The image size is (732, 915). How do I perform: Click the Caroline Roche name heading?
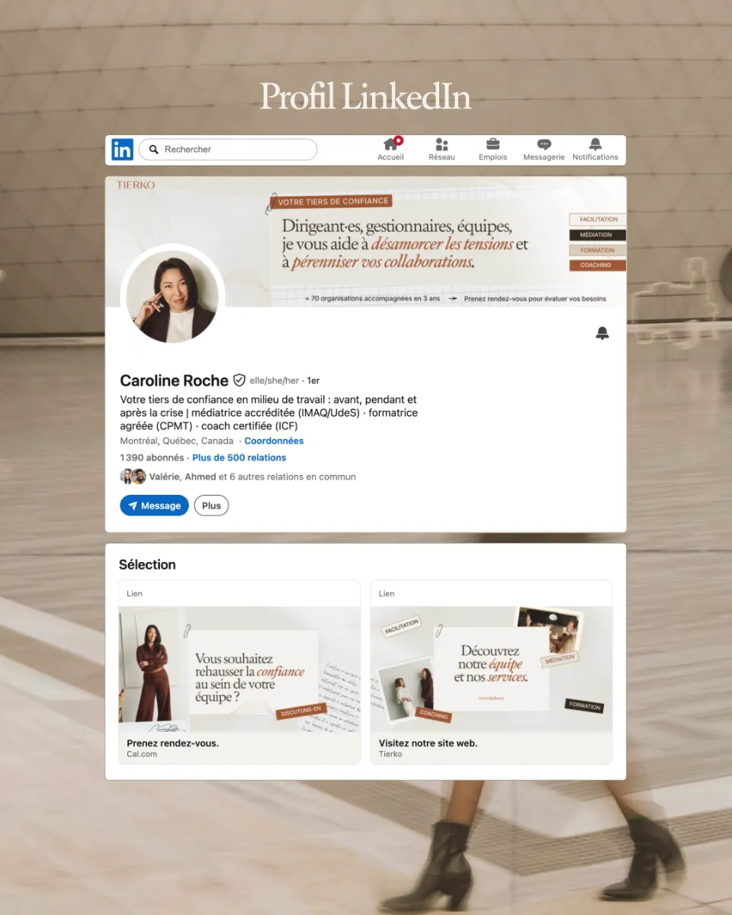tap(175, 380)
